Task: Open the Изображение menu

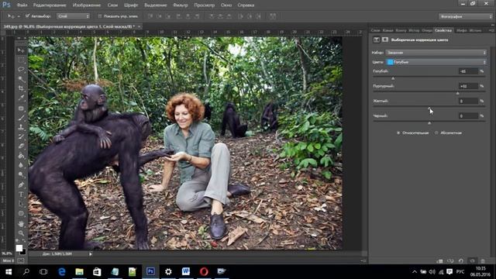Action: (87, 5)
